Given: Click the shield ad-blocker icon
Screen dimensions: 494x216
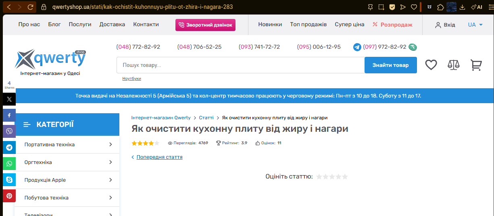Looking at the screenshot, I should (x=392, y=7).
